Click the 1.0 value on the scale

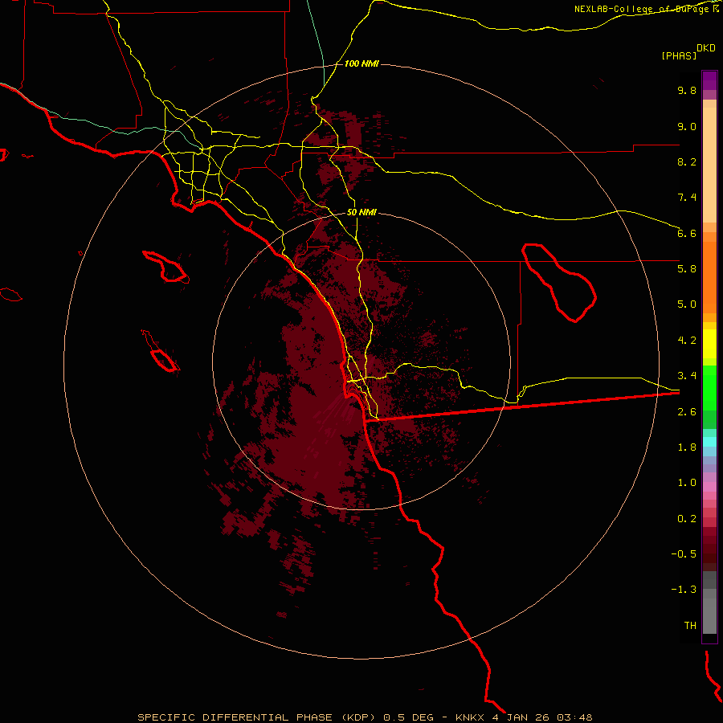(x=687, y=482)
